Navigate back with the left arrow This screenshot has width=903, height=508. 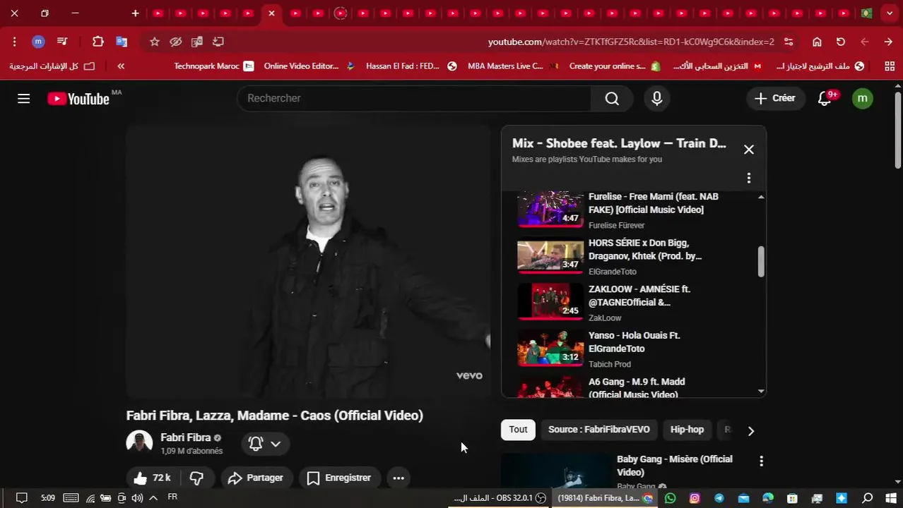click(864, 42)
